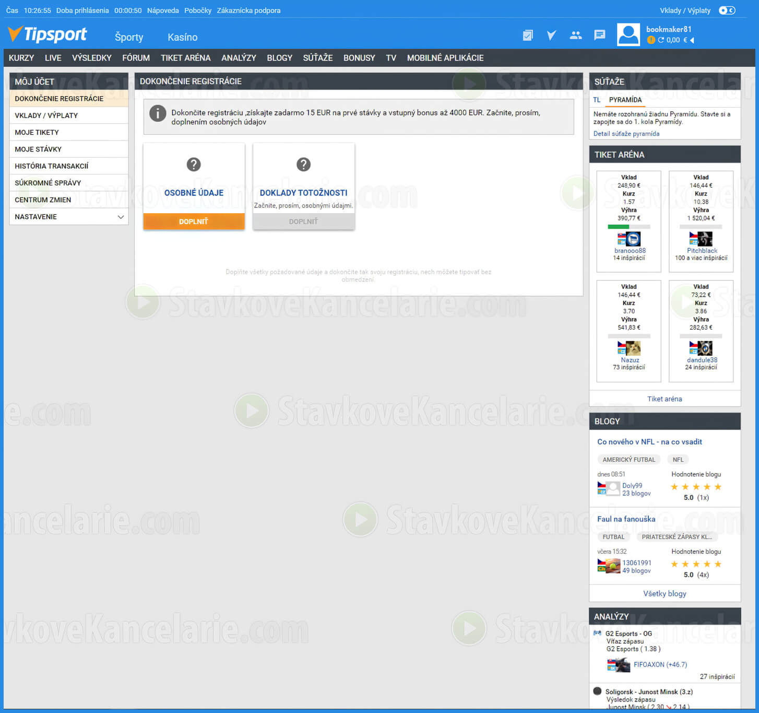This screenshot has height=713, width=759.
Task: Refresh the account balance
Action: 661,40
